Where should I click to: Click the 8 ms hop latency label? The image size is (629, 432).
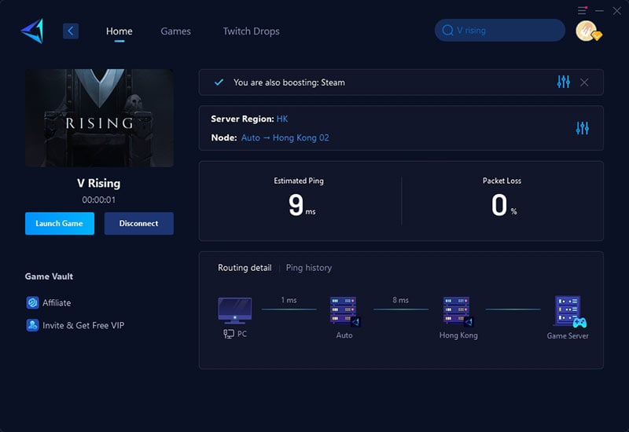pyautogui.click(x=401, y=300)
